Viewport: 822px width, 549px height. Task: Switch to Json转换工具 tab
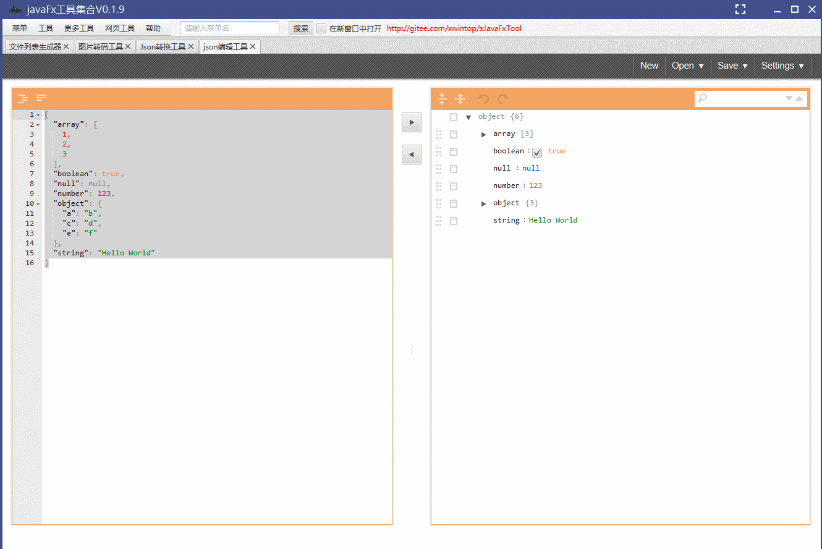tap(163, 46)
